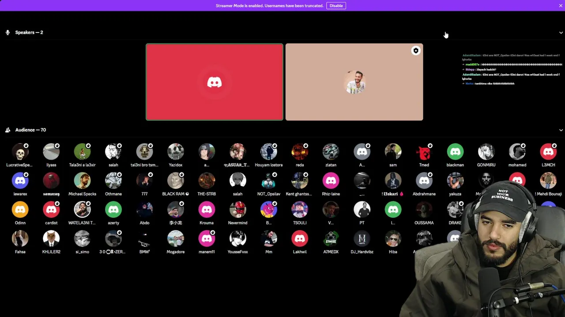Open lewarex blue Discord avatar
This screenshot has width=565, height=317.
pyautogui.click(x=20, y=181)
